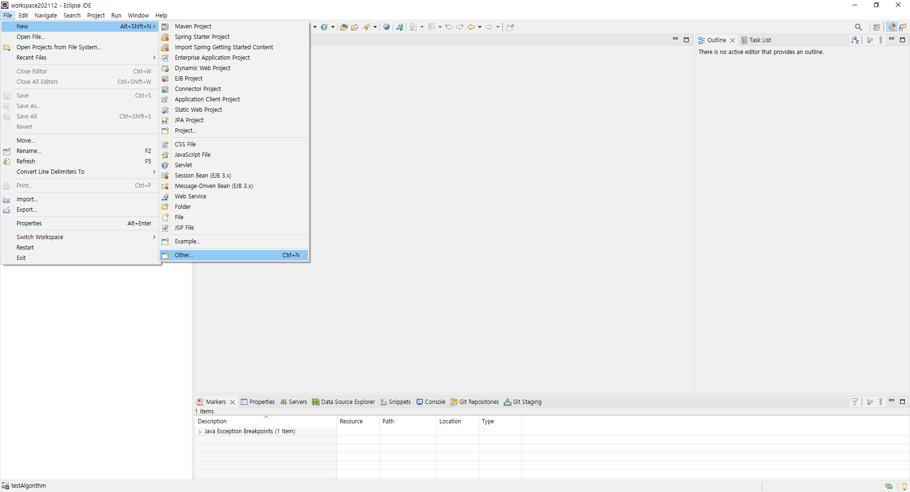Sort markers by the Description column header
Viewport: 910px width, 492px height.
[x=265, y=421]
